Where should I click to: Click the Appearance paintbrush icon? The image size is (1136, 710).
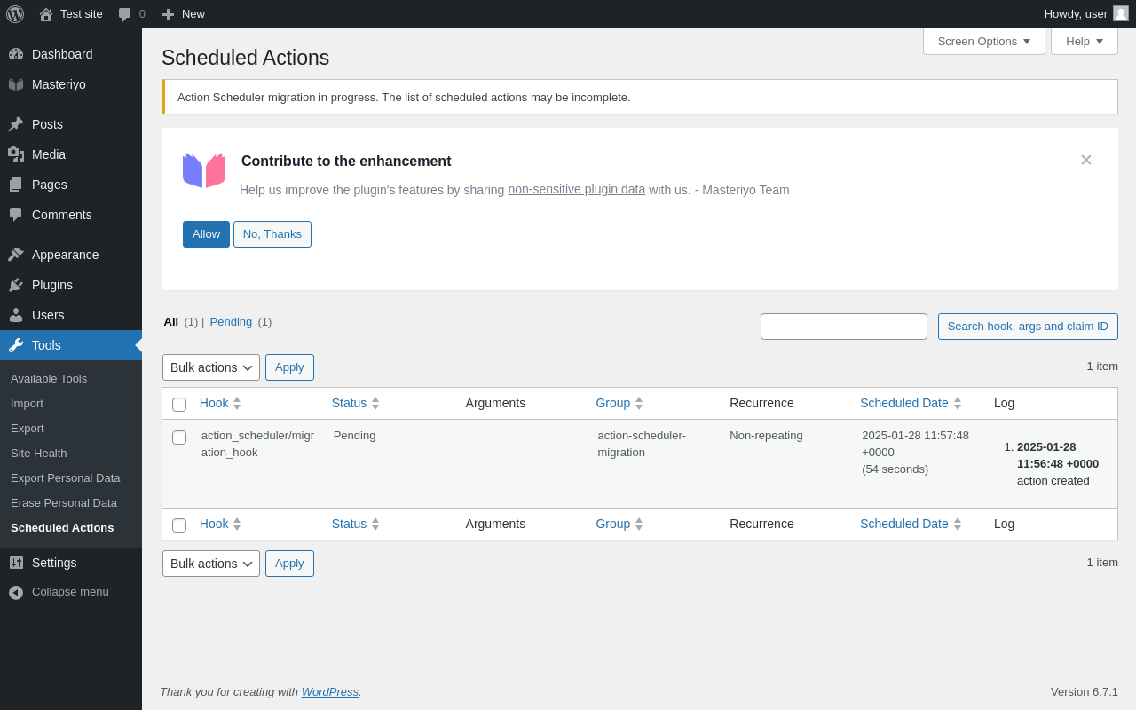point(16,255)
